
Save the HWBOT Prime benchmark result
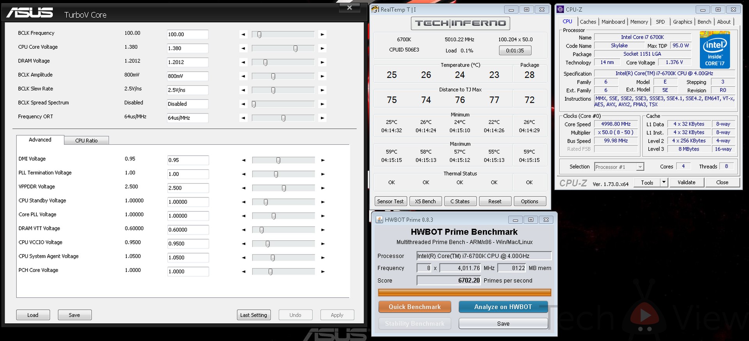tap(503, 323)
